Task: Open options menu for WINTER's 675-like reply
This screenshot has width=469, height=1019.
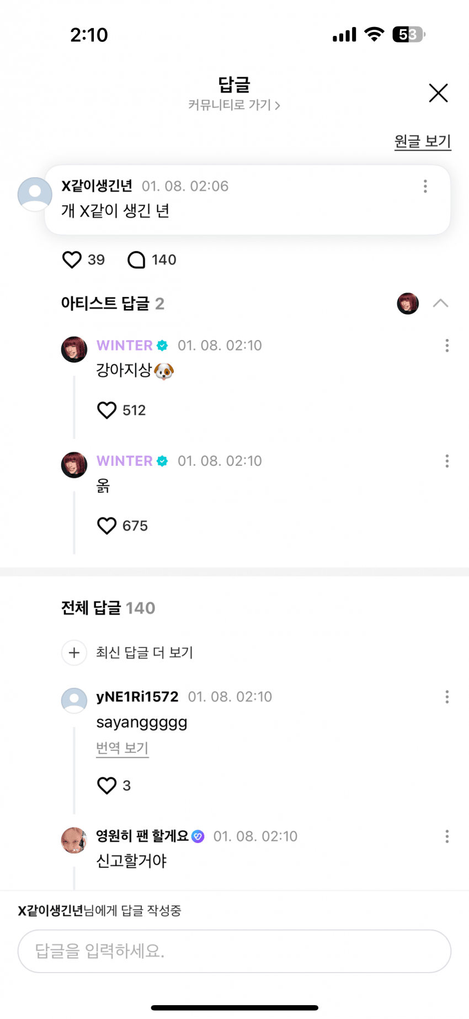Action: click(x=446, y=461)
